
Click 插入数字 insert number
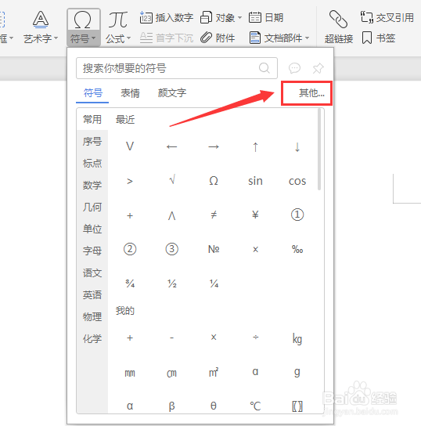point(166,18)
